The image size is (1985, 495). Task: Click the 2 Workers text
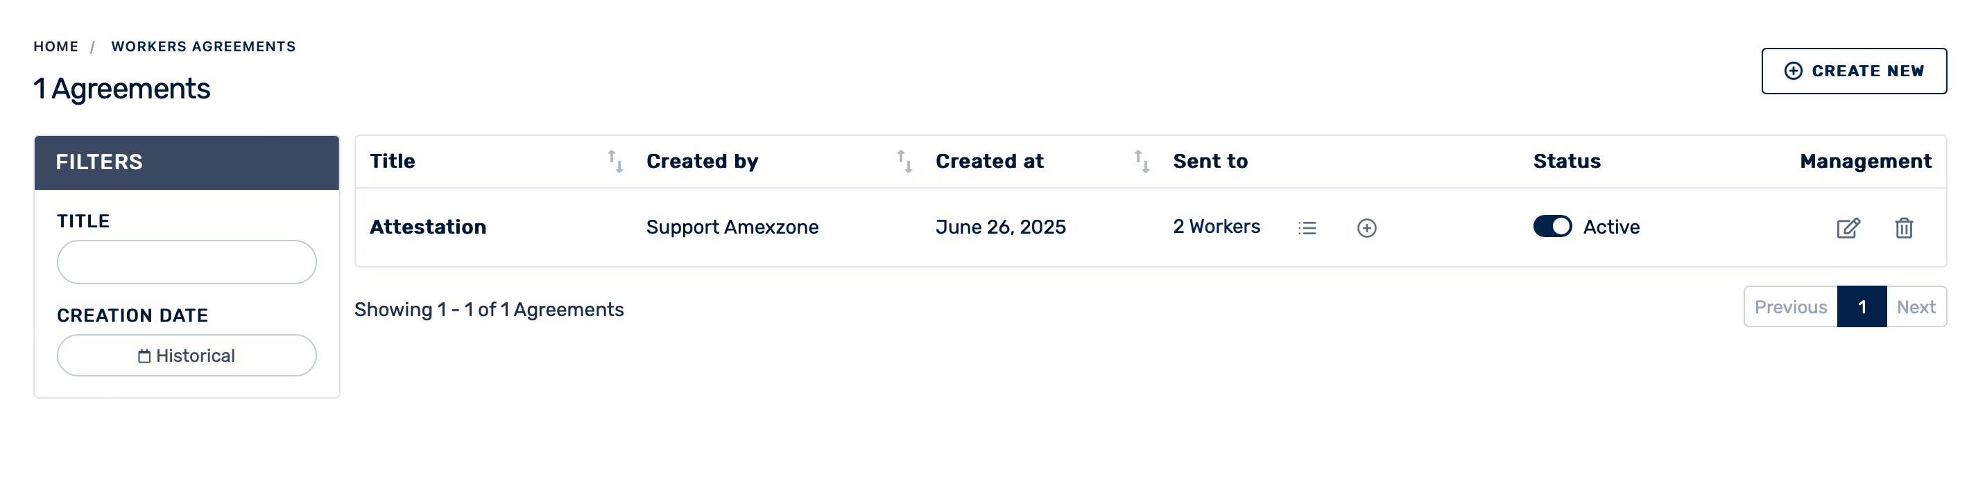pos(1216,226)
